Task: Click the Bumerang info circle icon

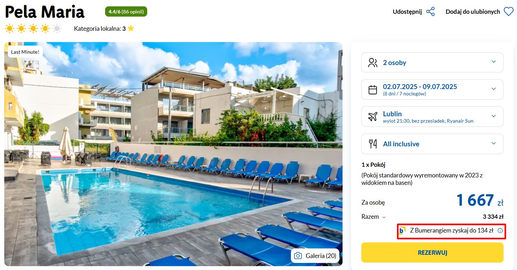Action: (x=500, y=230)
